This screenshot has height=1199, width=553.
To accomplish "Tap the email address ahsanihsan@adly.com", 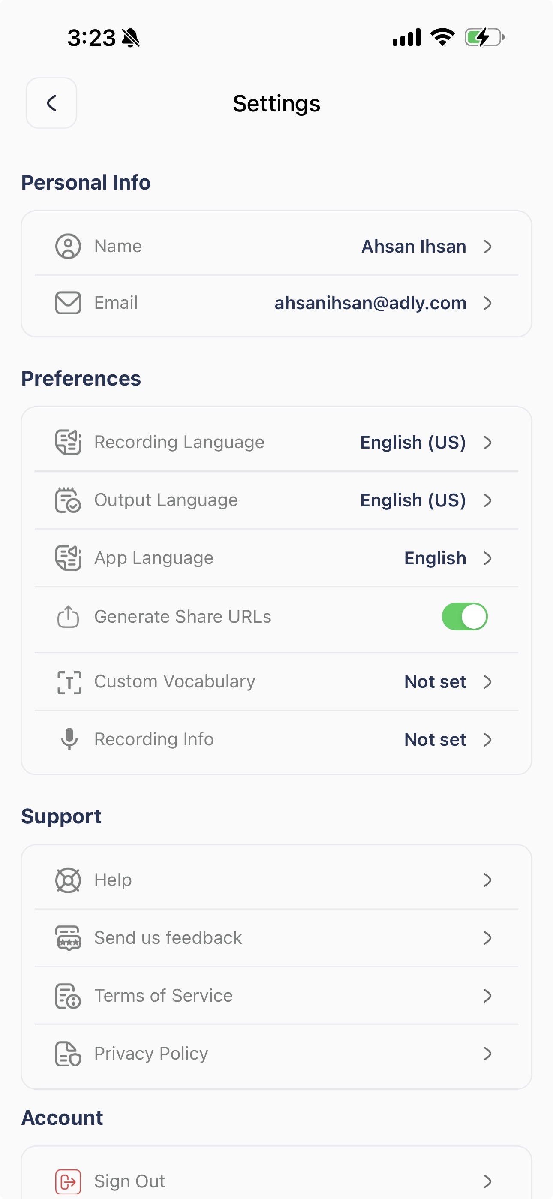I will pos(370,303).
